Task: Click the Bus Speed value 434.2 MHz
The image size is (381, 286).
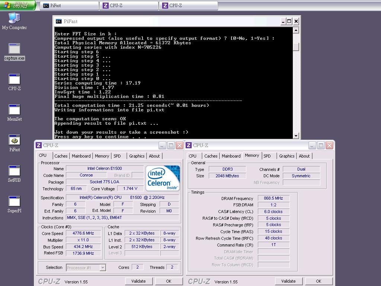Action: (83, 247)
